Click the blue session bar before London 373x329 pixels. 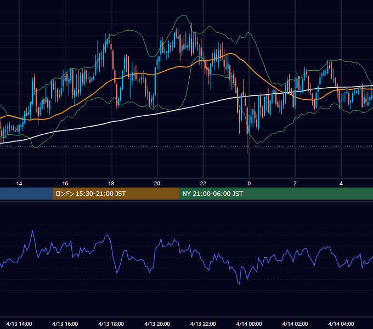(26, 194)
